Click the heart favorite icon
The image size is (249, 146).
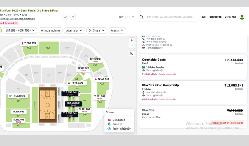(65, 17)
